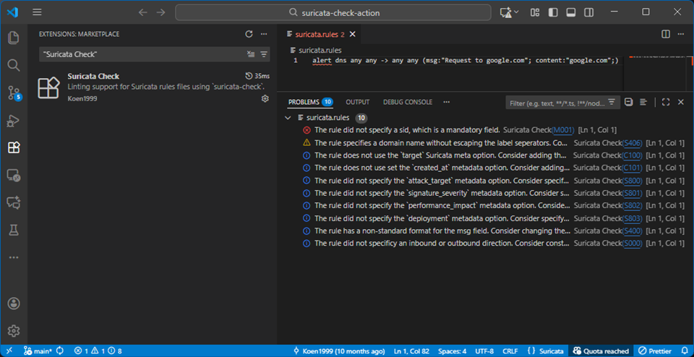
Task: Show more panel tabs ellipsis
Action: 447,102
